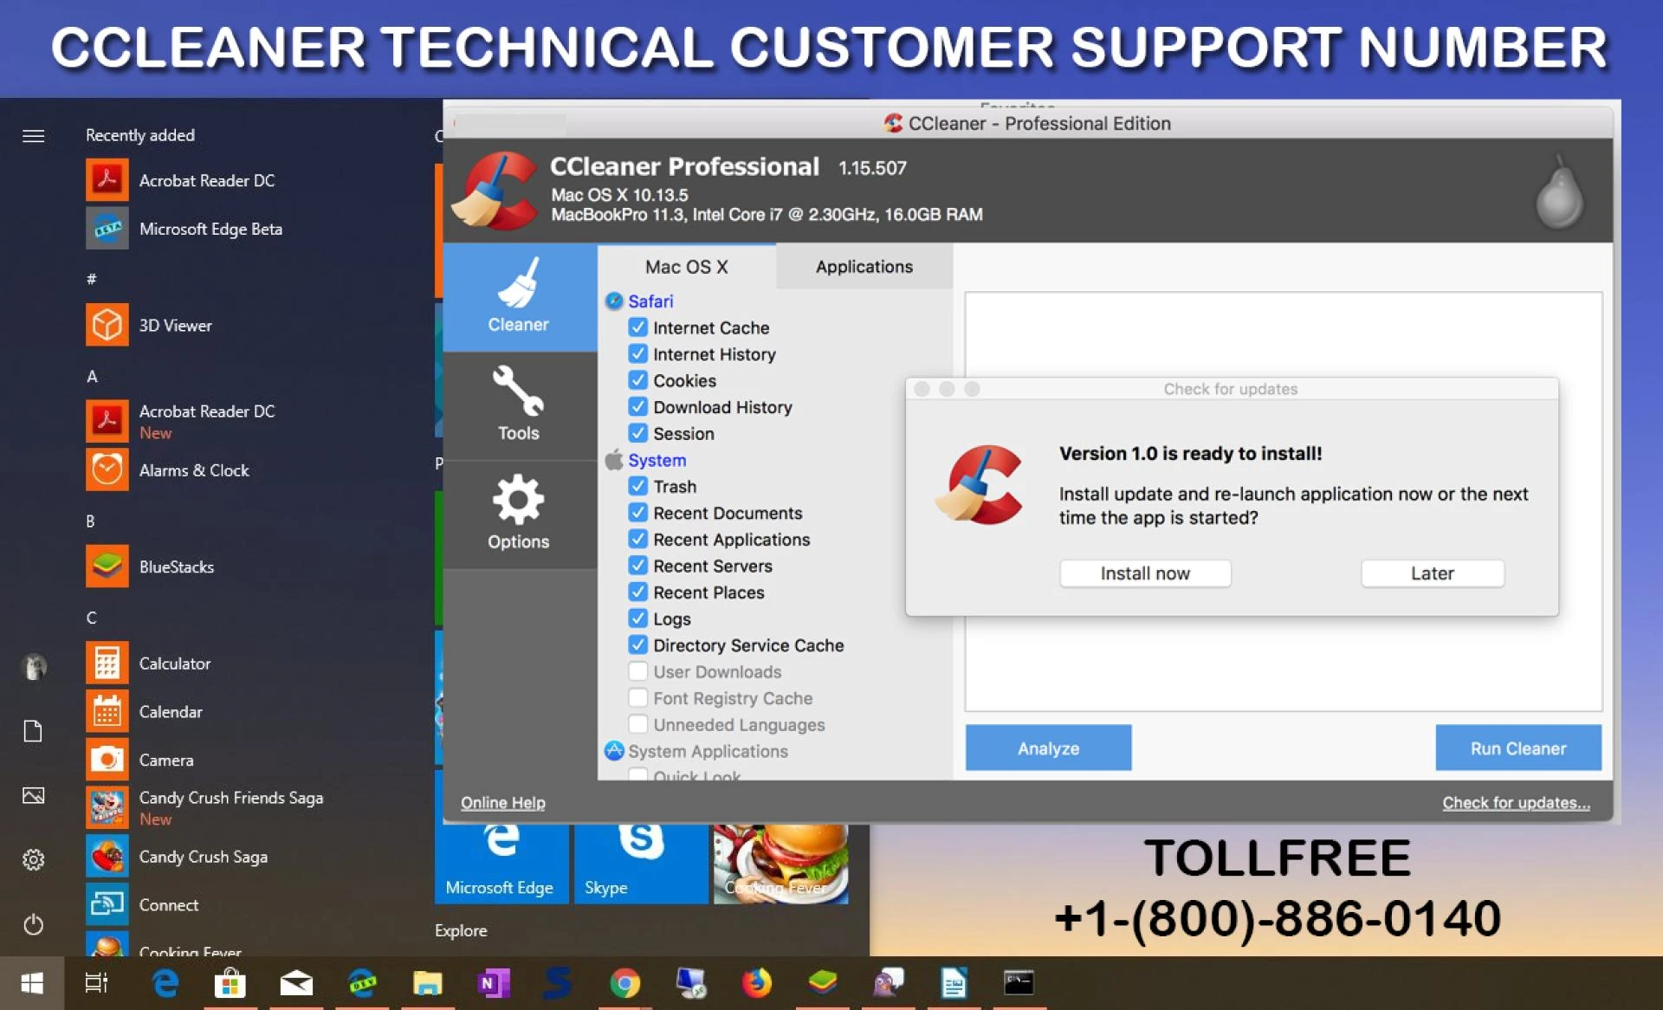Open Firefox from the taskbar
This screenshot has width=1663, height=1010.
click(756, 983)
